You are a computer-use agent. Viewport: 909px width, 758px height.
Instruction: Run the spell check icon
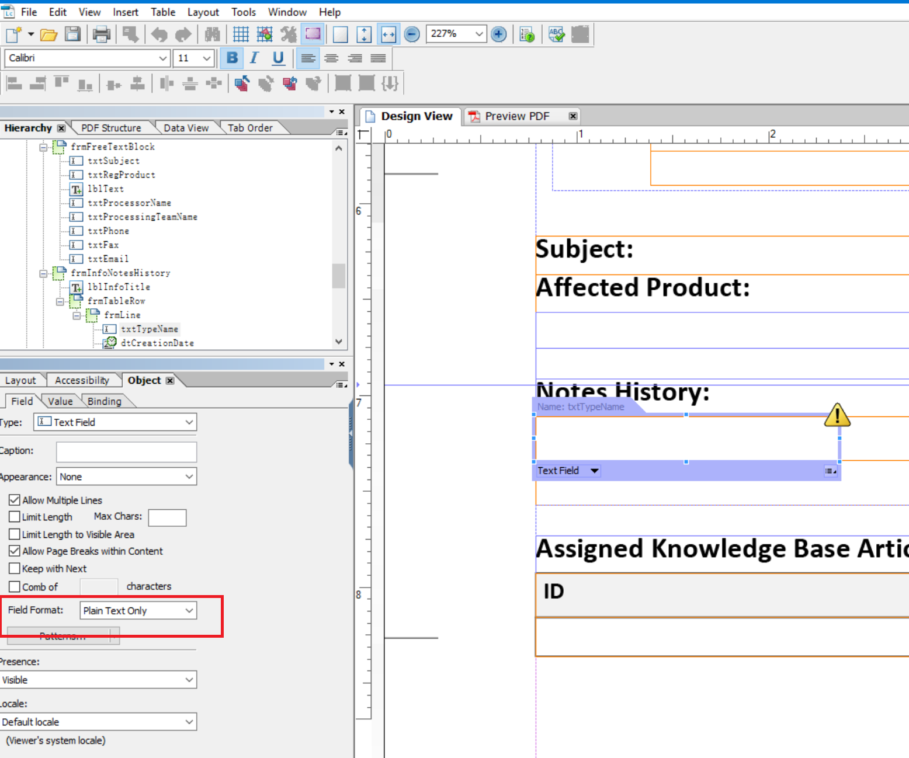557,34
